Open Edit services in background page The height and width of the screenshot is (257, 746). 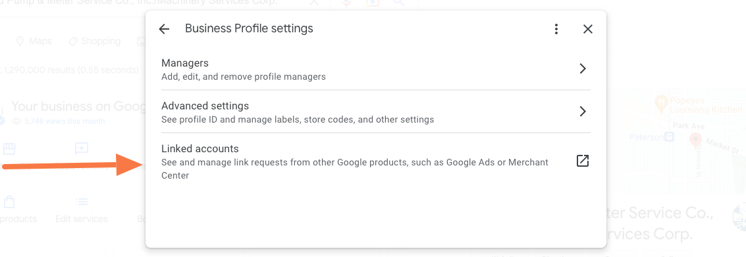click(x=82, y=219)
